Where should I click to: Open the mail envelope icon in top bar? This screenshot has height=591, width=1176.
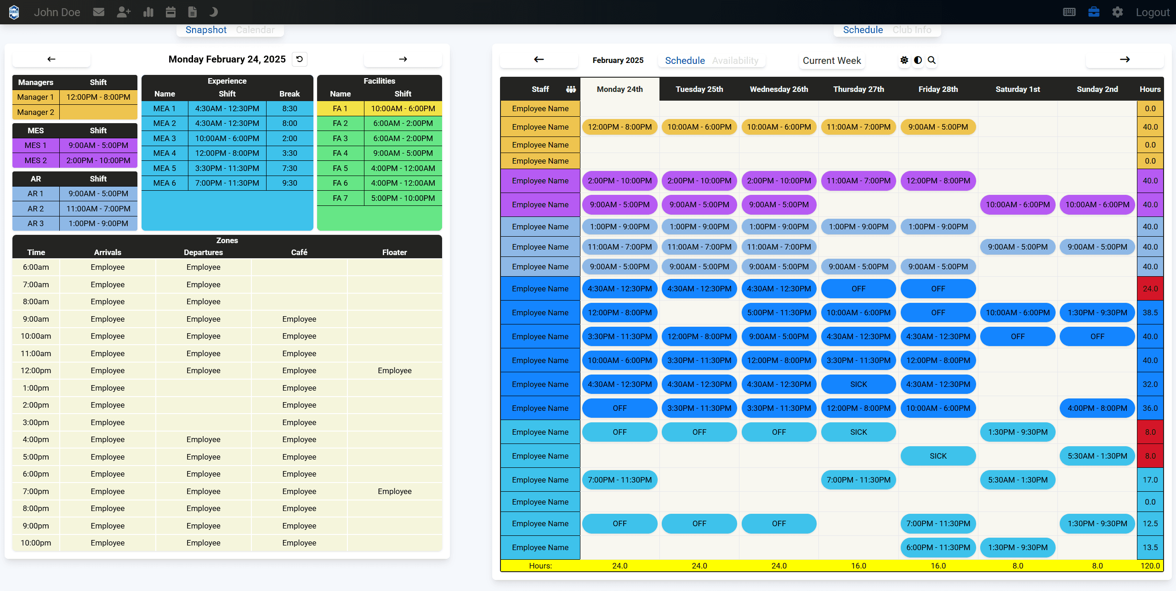click(x=98, y=11)
